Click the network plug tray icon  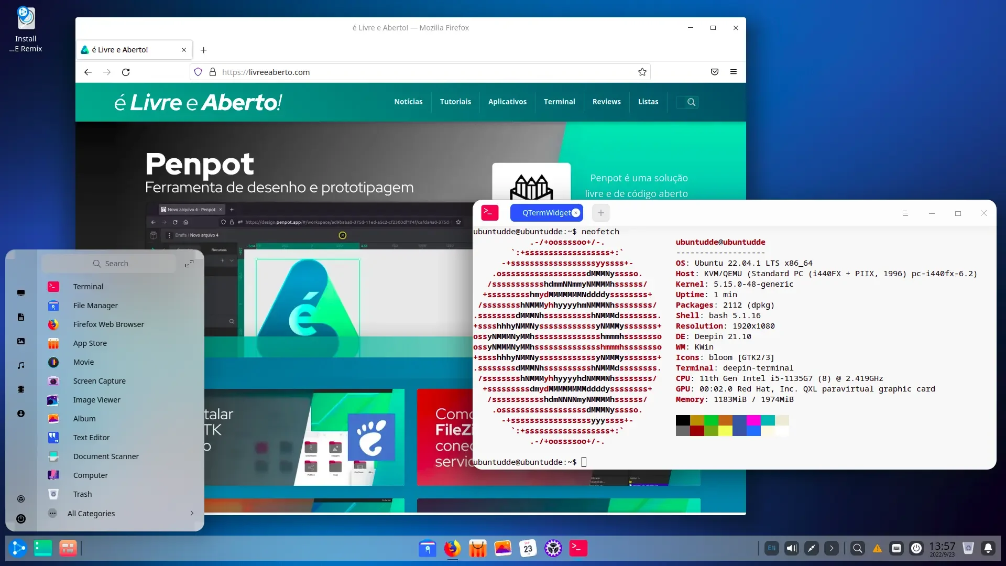pos(812,548)
